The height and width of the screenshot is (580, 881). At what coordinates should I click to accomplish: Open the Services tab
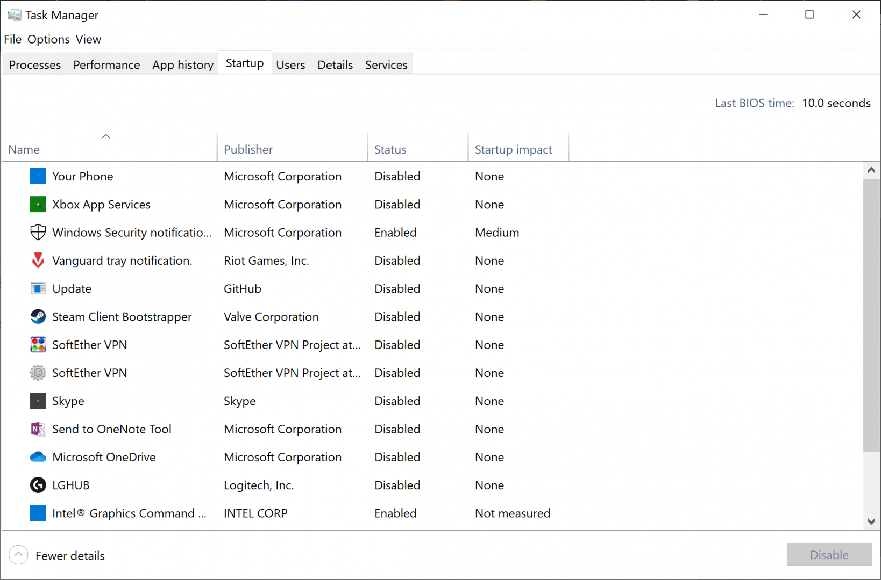pos(386,65)
